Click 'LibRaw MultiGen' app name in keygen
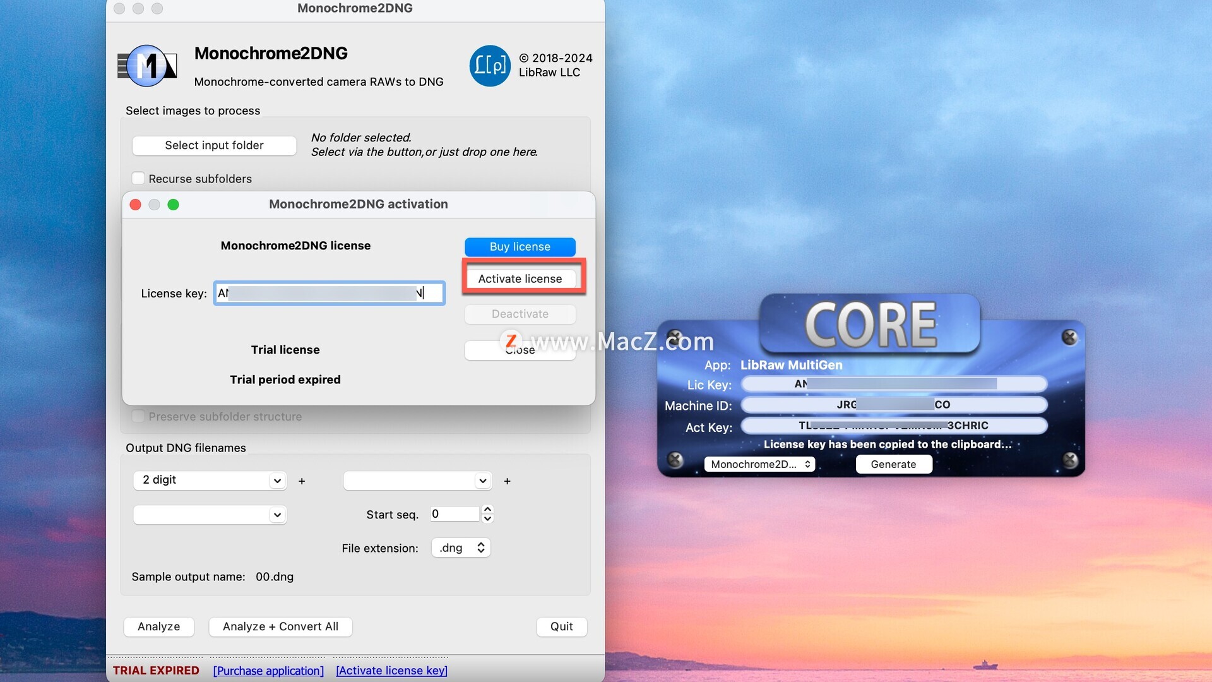 [x=792, y=365]
